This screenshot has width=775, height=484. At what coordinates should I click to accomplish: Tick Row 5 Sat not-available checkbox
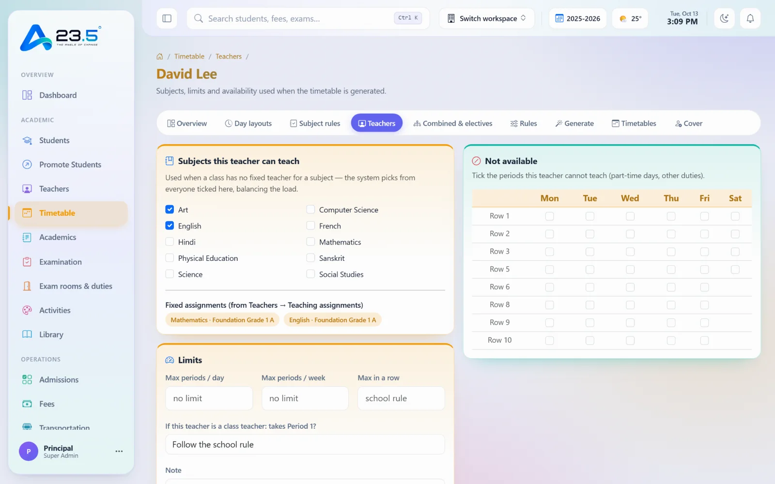pyautogui.click(x=735, y=269)
